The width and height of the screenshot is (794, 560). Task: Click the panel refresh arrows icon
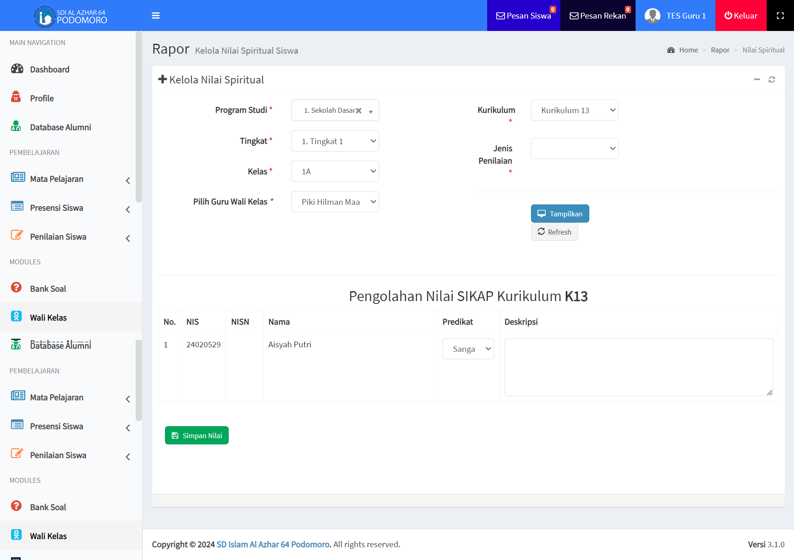(772, 79)
